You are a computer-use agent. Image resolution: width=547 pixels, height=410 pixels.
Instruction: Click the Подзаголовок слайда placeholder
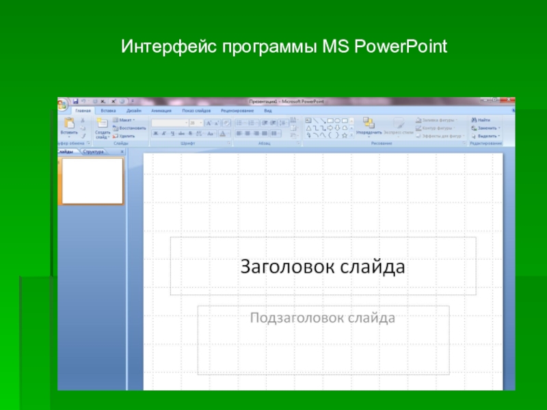pos(323,340)
